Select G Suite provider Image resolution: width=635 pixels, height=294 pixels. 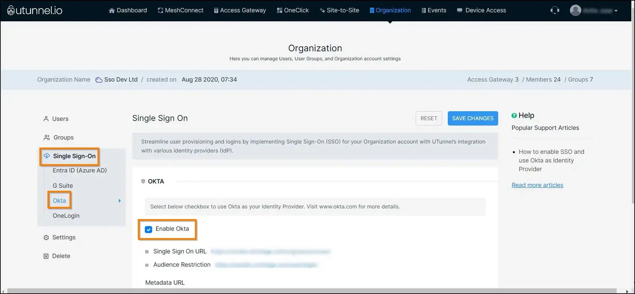coord(63,185)
